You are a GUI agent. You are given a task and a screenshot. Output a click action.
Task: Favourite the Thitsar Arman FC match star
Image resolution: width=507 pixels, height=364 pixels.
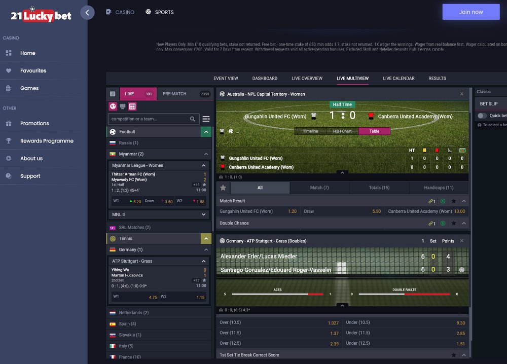click(x=204, y=185)
